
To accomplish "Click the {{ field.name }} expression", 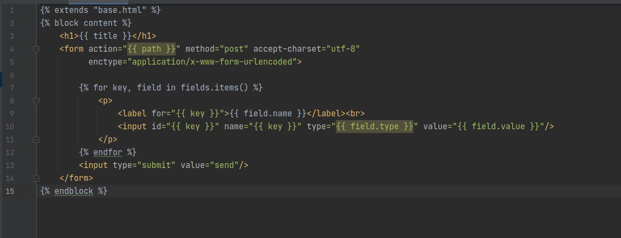I will click(x=268, y=114).
